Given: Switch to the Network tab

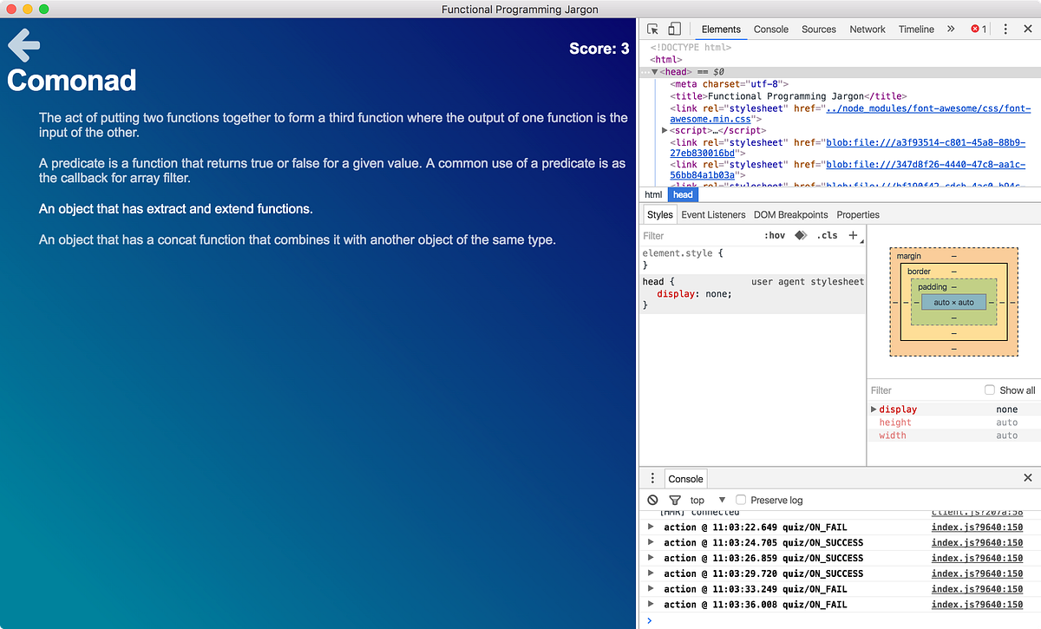Looking at the screenshot, I should click(x=867, y=29).
